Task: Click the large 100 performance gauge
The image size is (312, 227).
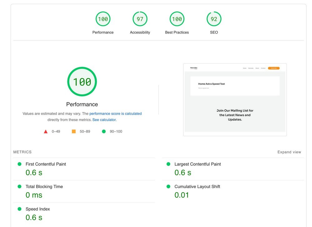Action: click(x=82, y=82)
